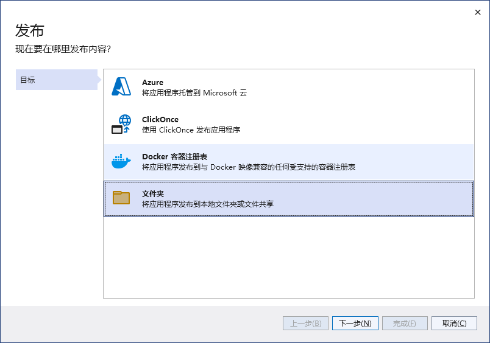Click empty area below target list
Viewport: 490px width, 343px height.
[289, 258]
